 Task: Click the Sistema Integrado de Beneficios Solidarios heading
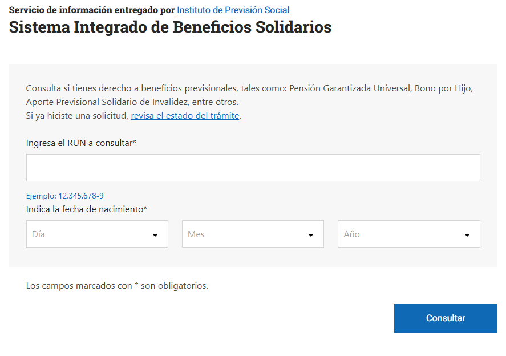(x=170, y=27)
